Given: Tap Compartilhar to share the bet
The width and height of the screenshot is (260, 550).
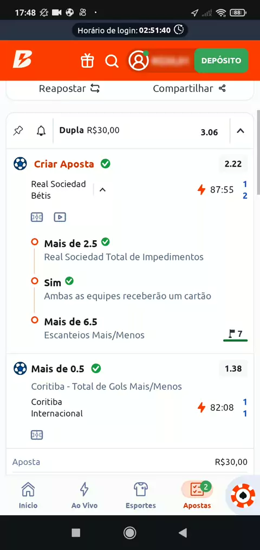Looking at the screenshot, I should coord(189,88).
